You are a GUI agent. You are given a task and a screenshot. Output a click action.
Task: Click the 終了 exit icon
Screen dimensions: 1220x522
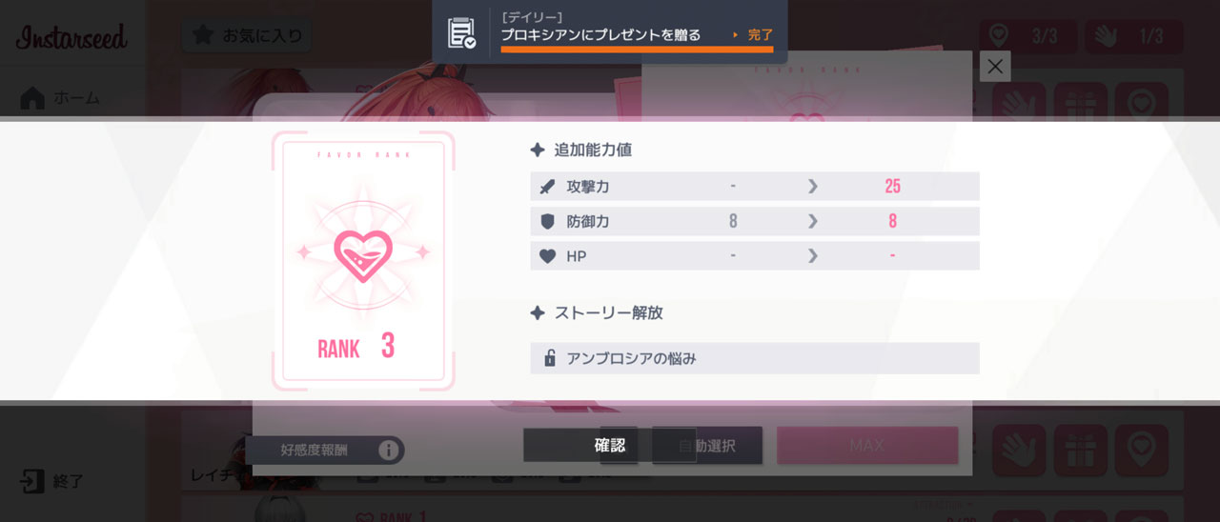click(x=32, y=481)
